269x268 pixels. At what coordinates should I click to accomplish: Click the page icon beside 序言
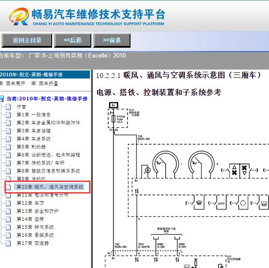(8, 107)
